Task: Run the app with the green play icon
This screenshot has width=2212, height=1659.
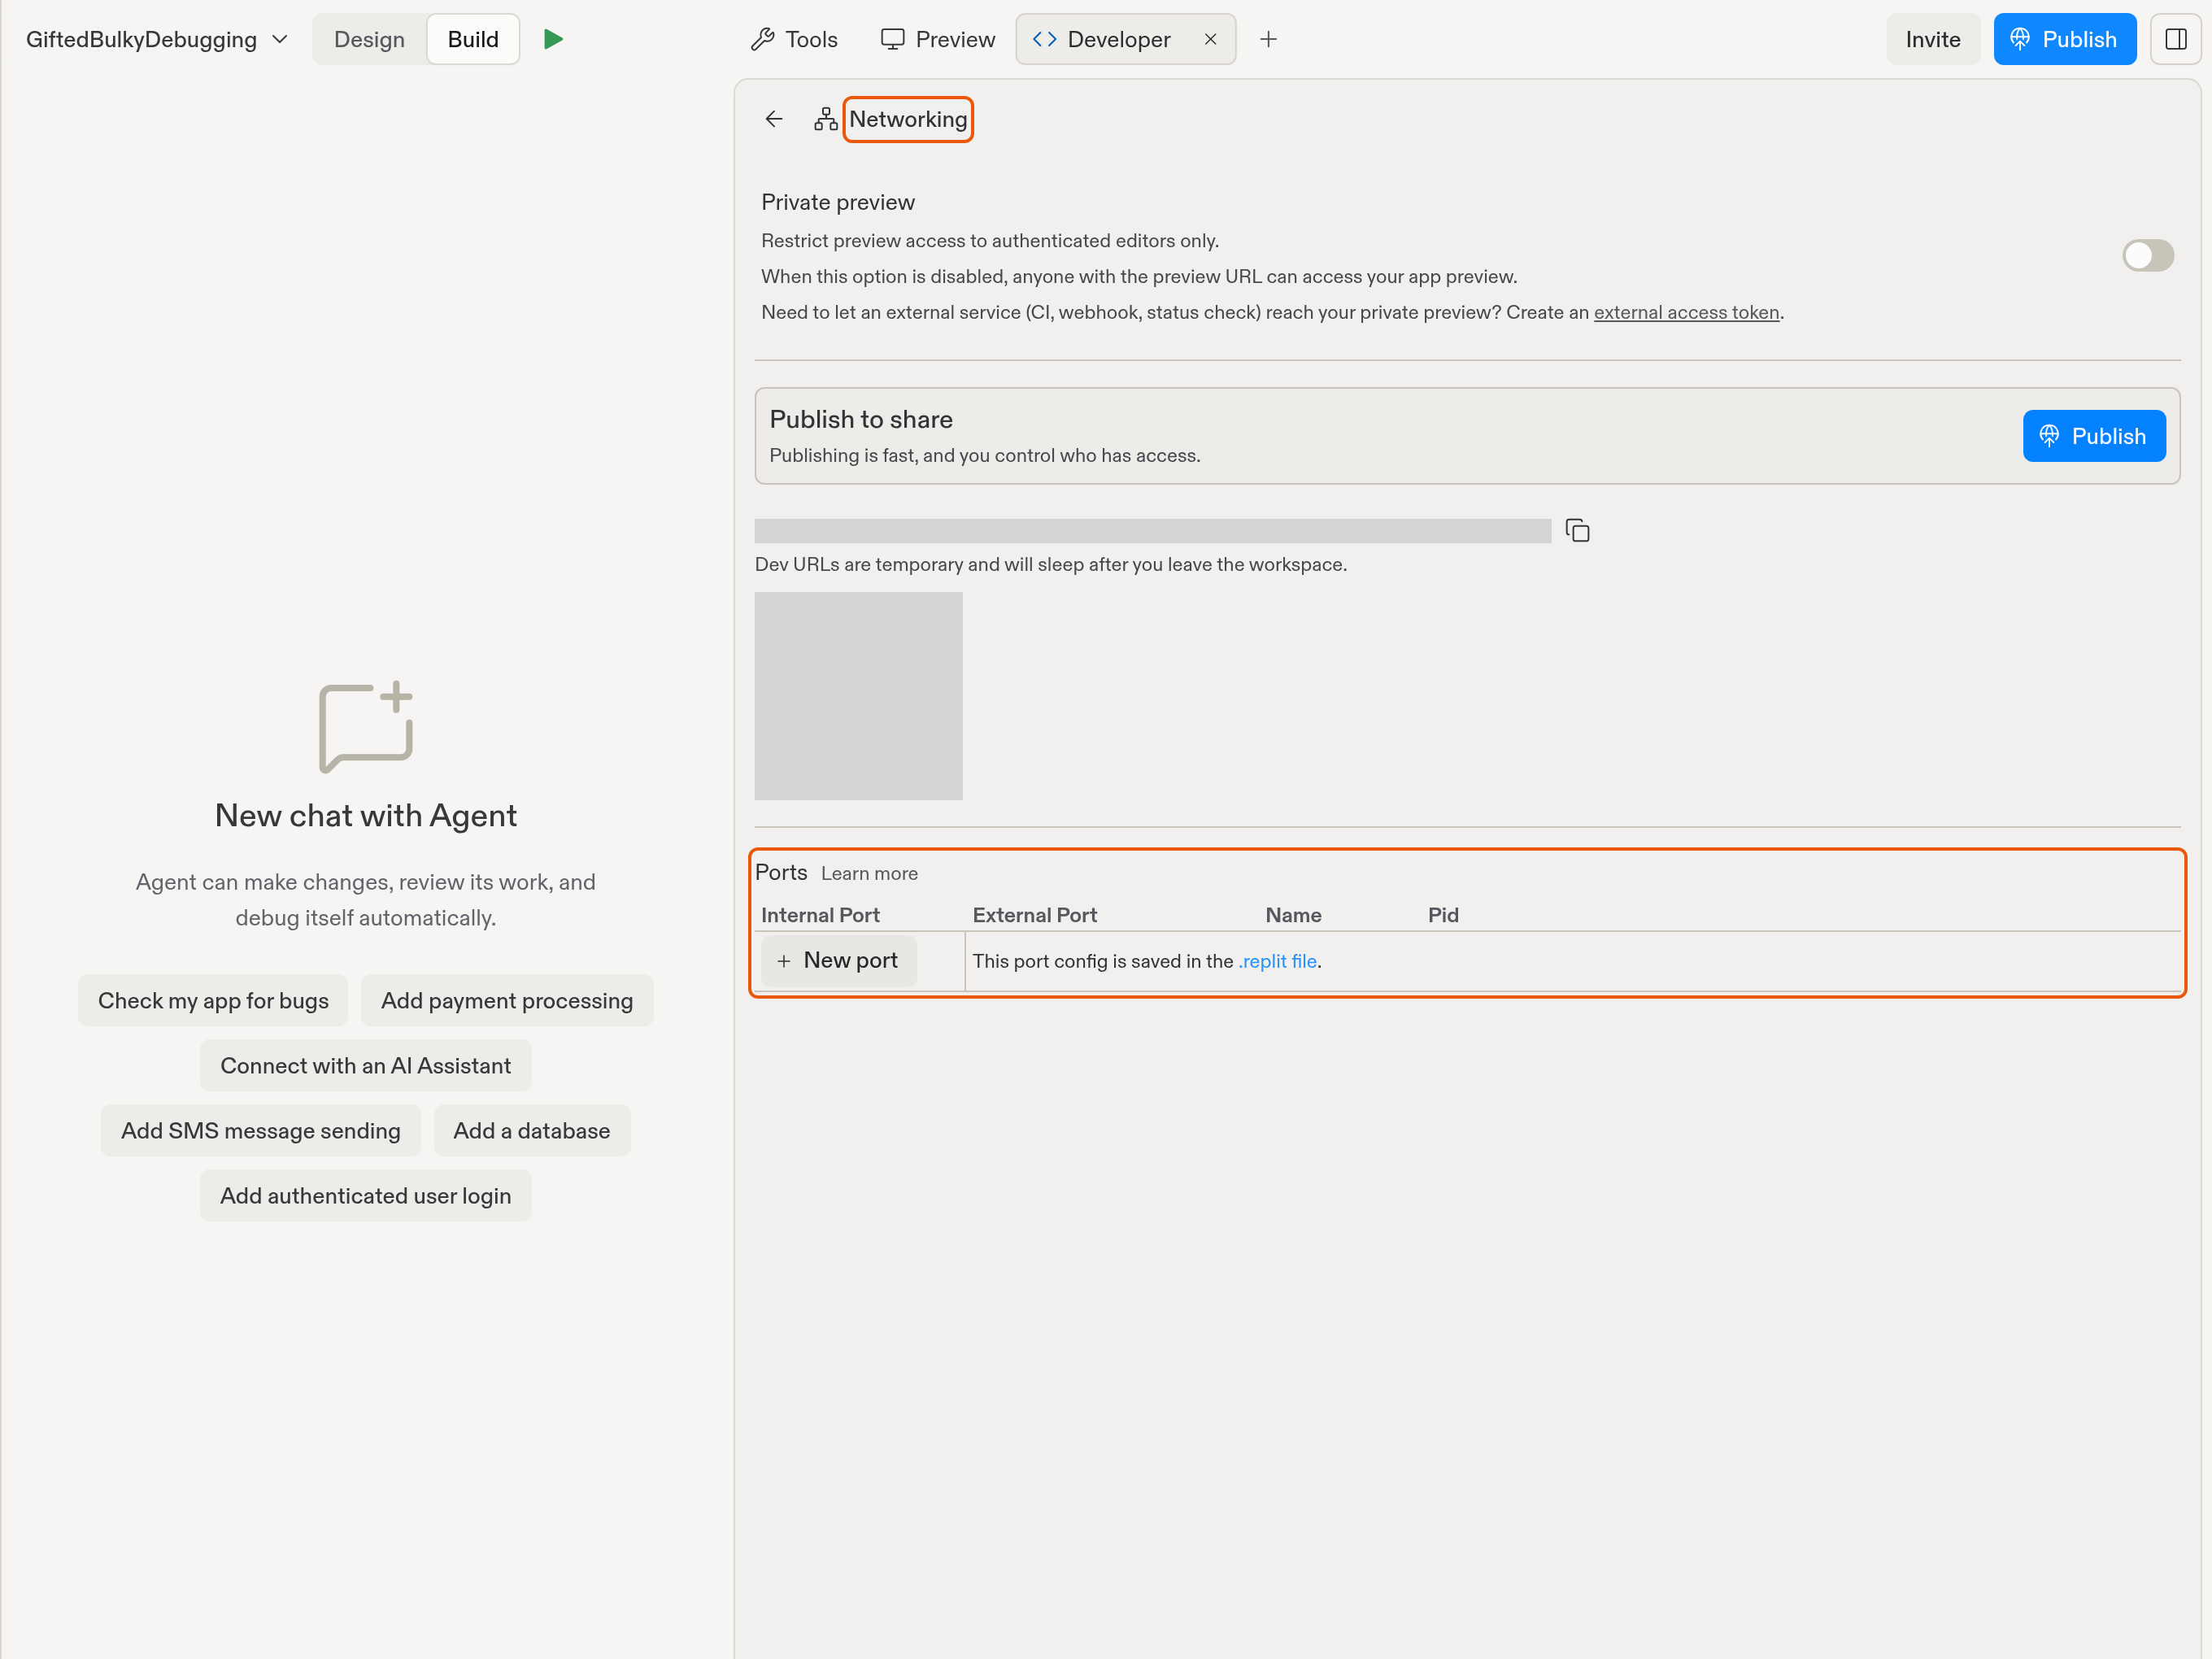Action: 553,39
